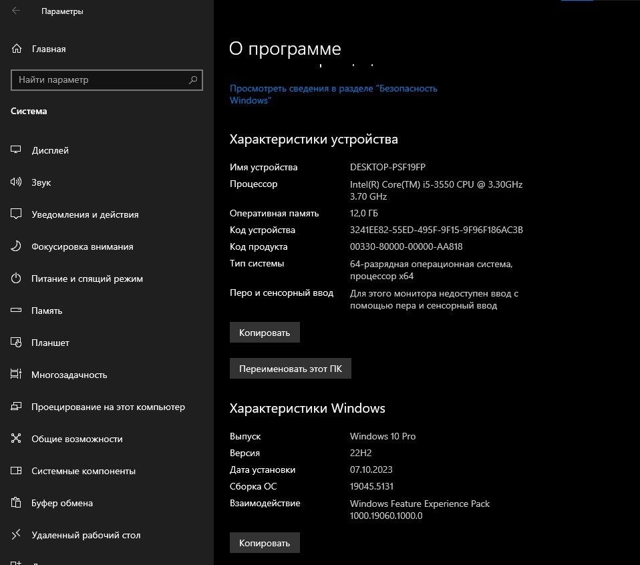Go to Многозадачность settings

click(x=107, y=375)
